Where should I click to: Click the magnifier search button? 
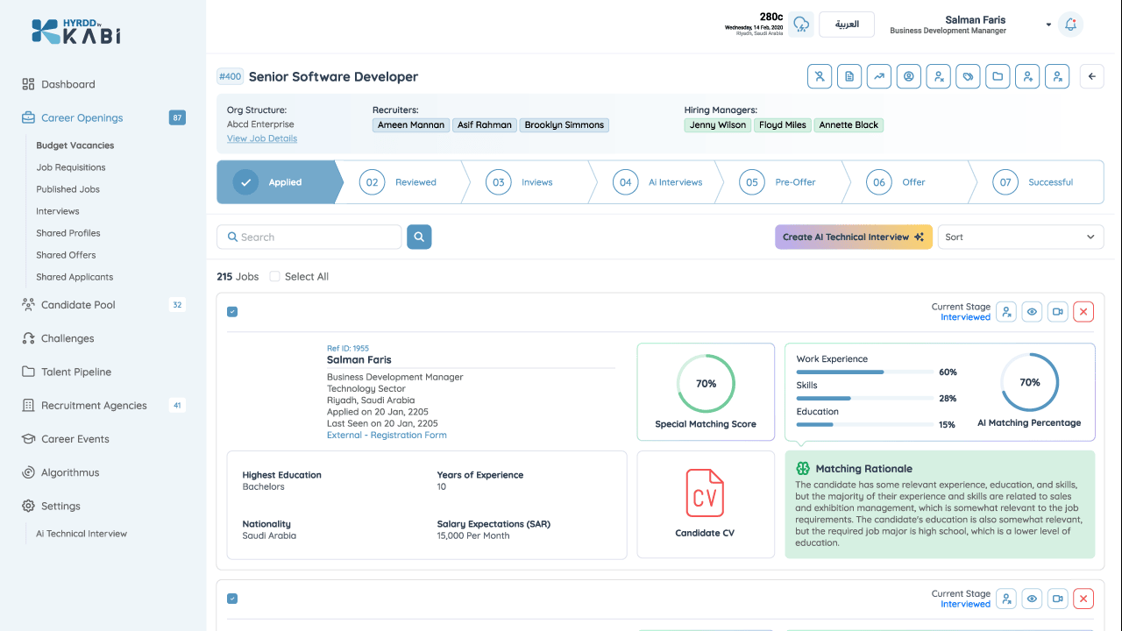[x=419, y=237]
